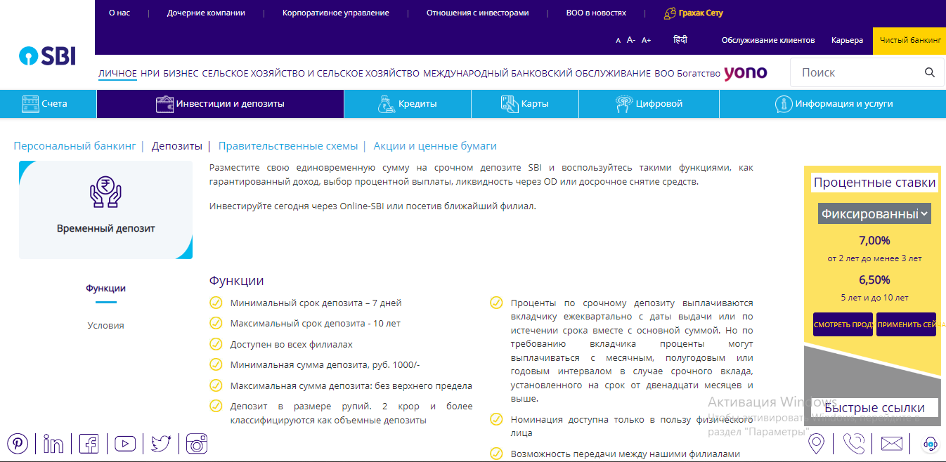Open the Информация и услуги menu
Screen dimensions: 946x462
pos(832,104)
